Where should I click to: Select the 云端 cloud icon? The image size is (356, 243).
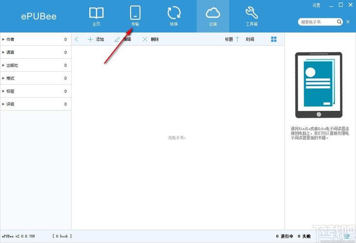coord(213,15)
